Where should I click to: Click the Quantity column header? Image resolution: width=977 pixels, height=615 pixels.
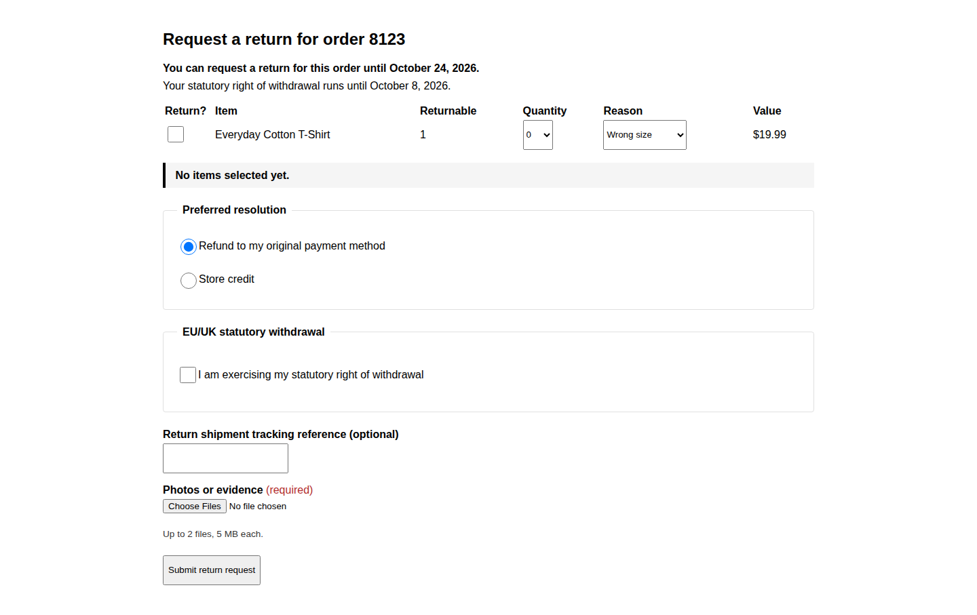[x=545, y=111]
